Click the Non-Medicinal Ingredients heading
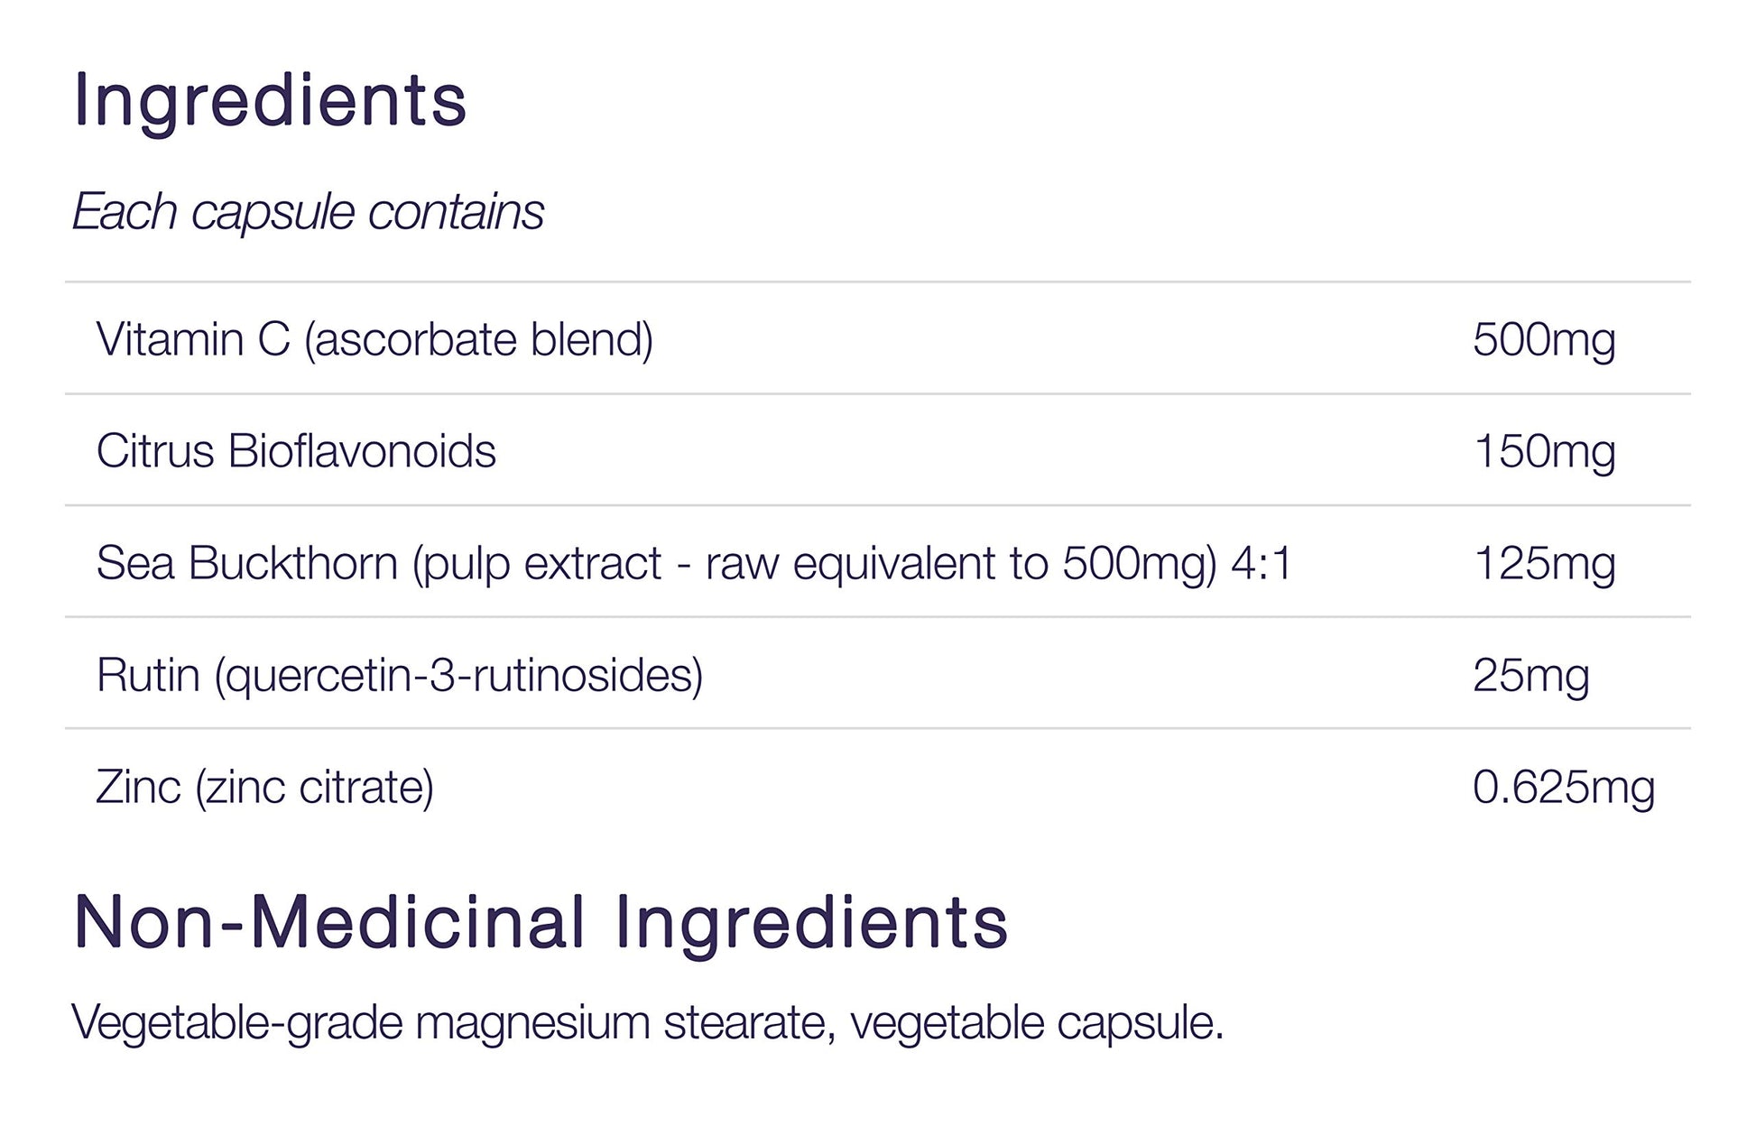Screen dimensions: 1756x1135 click(541, 922)
